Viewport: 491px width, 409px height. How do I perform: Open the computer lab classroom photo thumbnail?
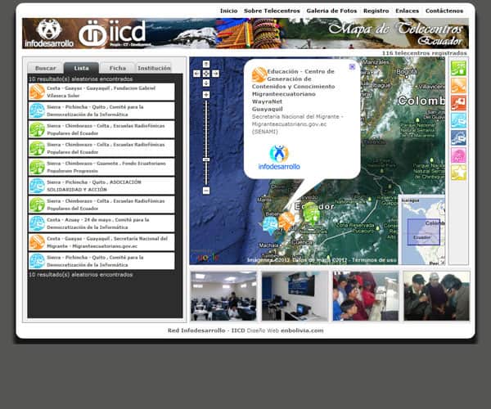tap(223, 296)
